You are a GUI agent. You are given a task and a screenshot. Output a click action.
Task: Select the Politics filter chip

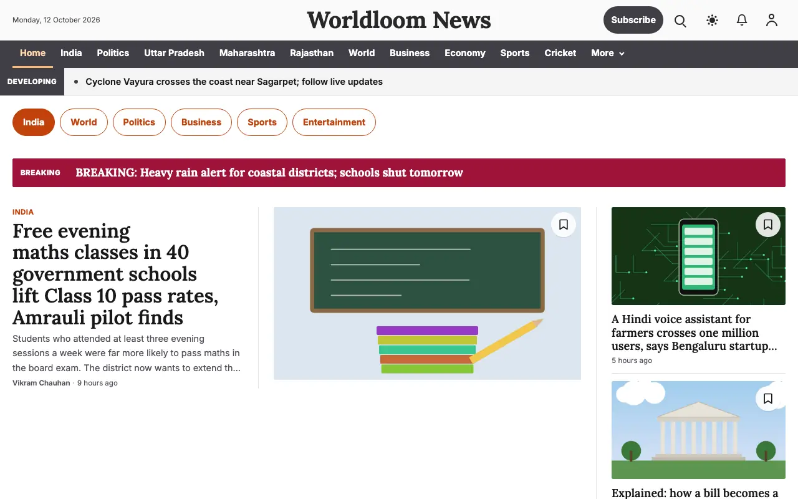point(139,122)
